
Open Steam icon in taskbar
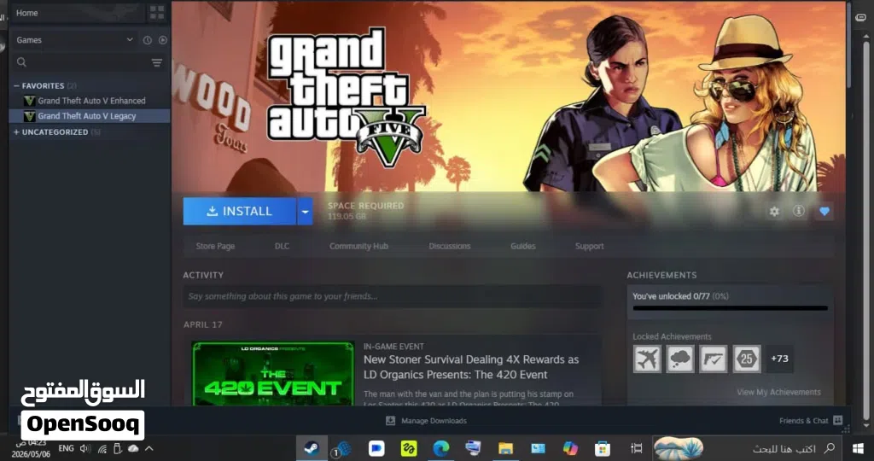[312, 448]
